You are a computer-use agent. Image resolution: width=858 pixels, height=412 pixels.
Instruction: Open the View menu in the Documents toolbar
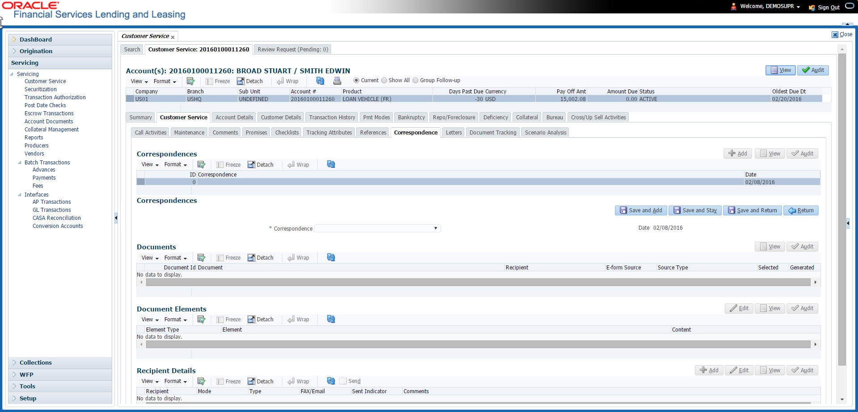point(150,258)
